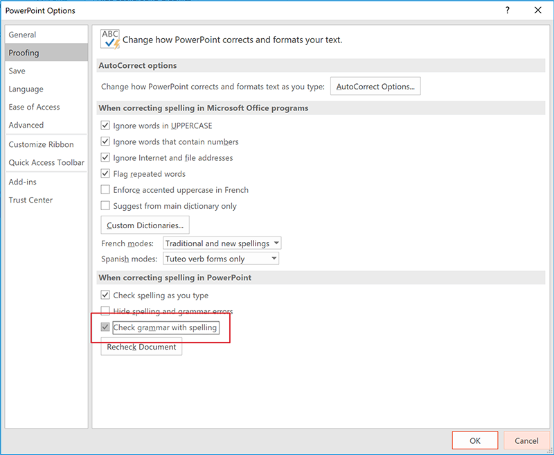The width and height of the screenshot is (554, 455).
Task: Open Custom Dictionaries dialog
Action: coord(145,225)
